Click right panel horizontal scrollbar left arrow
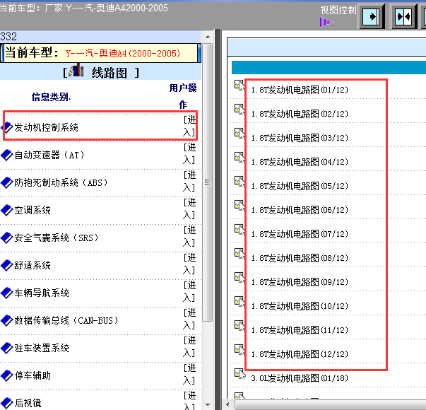Screen dimensions: 426x410 227,404
